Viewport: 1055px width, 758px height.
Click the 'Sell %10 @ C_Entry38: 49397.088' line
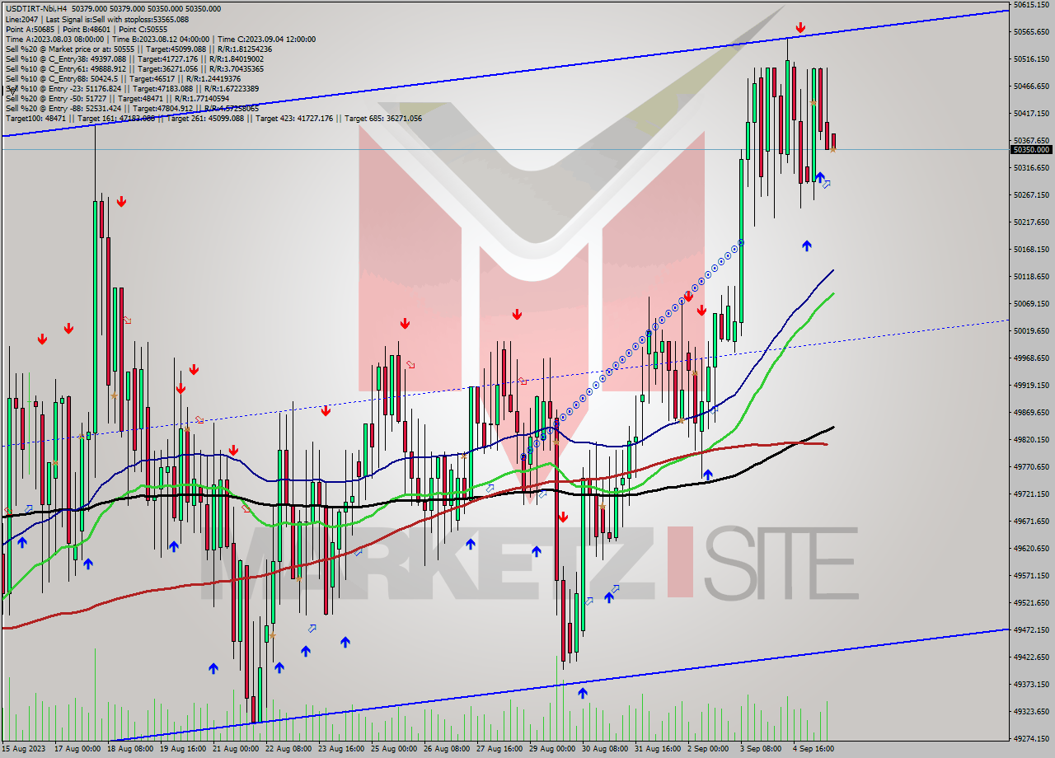[134, 59]
